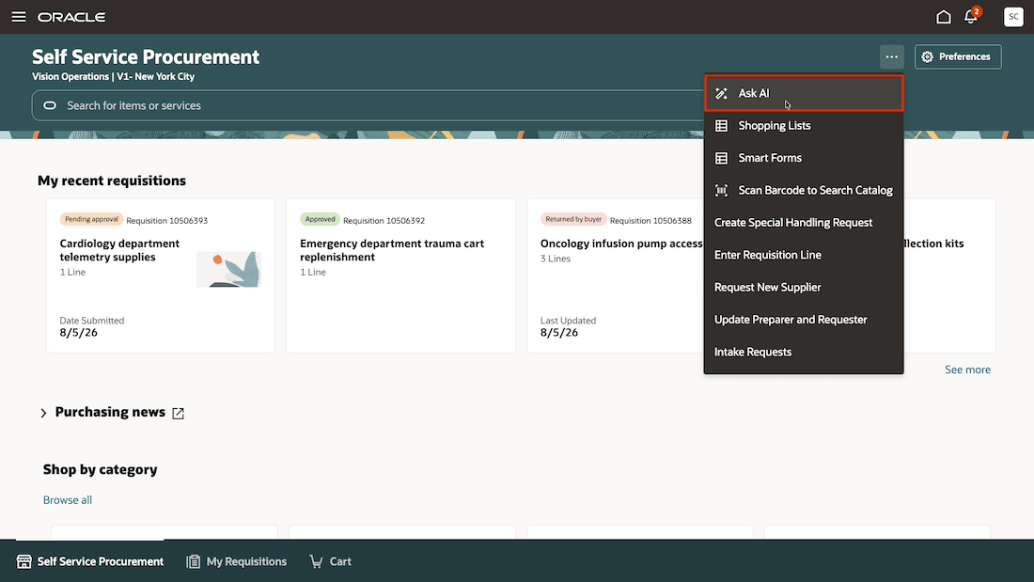
Task: Go to the Home icon
Action: [x=944, y=17]
